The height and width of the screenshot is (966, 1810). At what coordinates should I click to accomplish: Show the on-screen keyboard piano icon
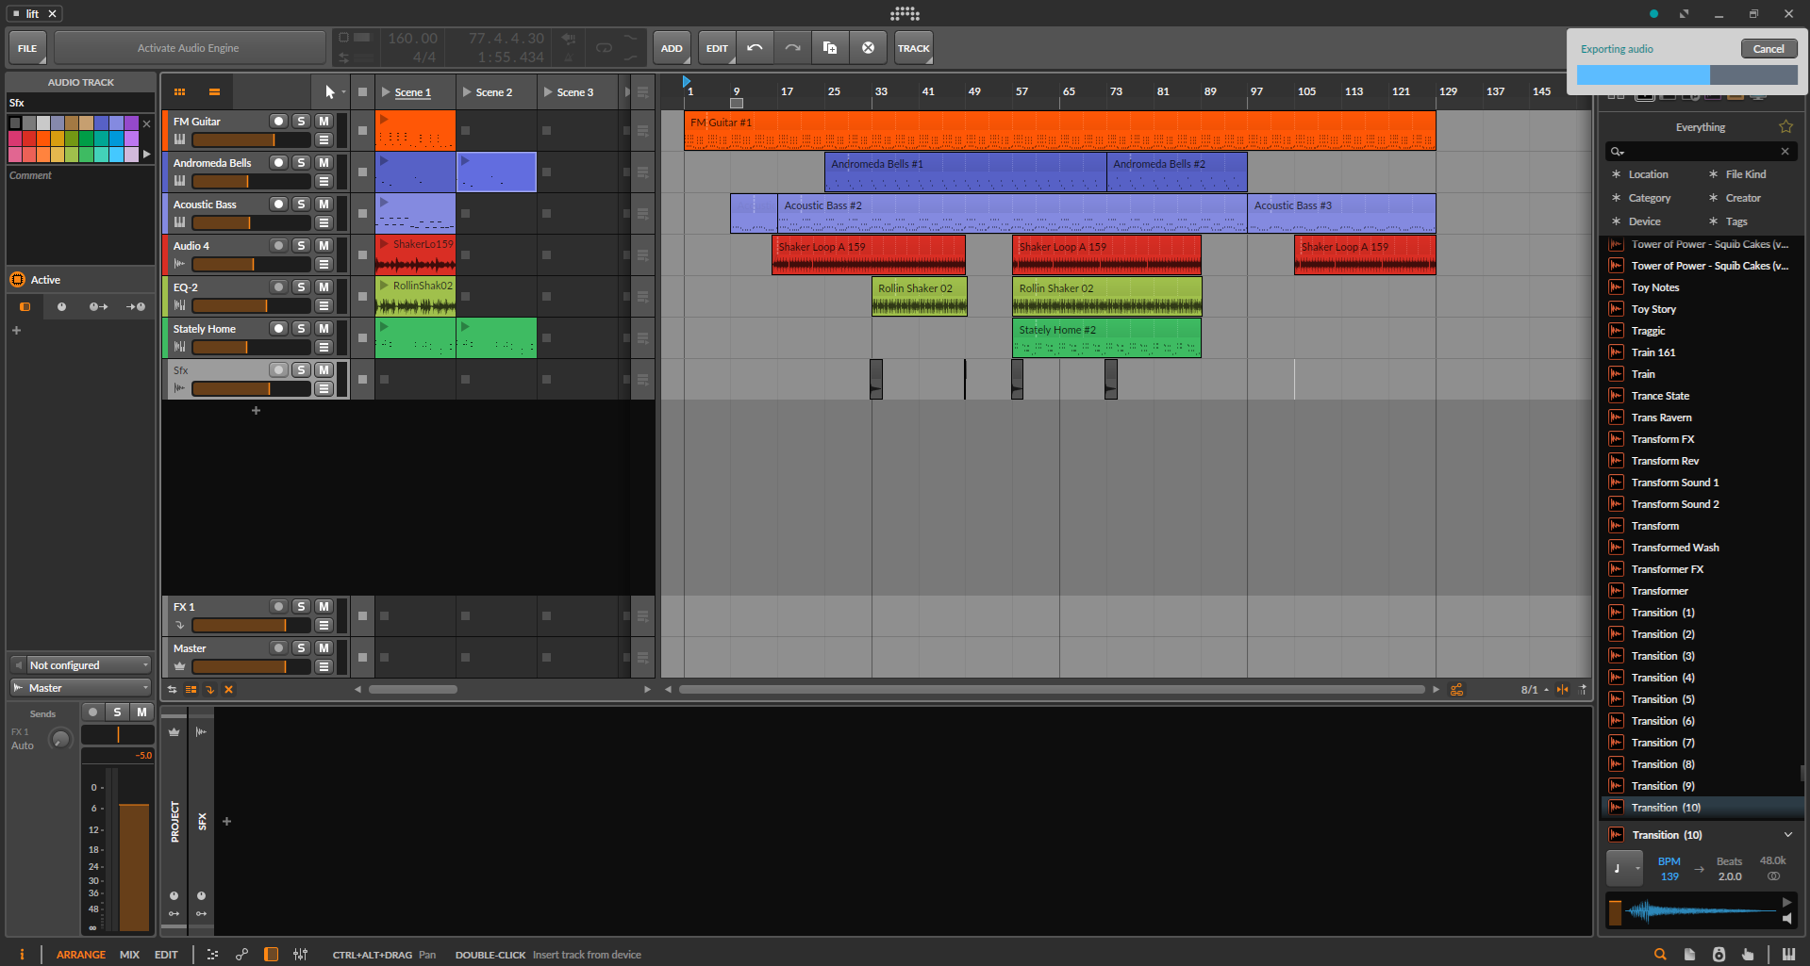click(x=1788, y=955)
